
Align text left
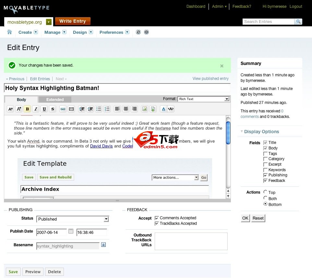tap(117, 109)
